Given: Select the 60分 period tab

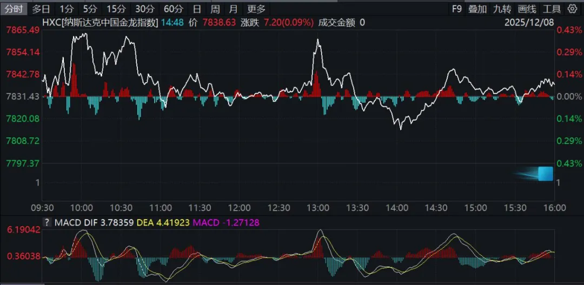Looking at the screenshot, I should pyautogui.click(x=173, y=9).
